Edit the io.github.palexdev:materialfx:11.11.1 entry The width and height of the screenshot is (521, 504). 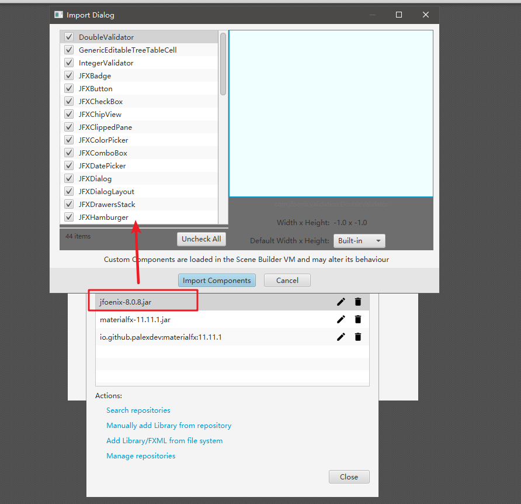pyautogui.click(x=341, y=337)
